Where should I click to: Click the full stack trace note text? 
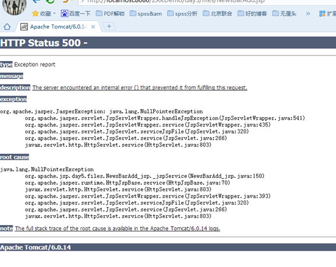pos(117,229)
